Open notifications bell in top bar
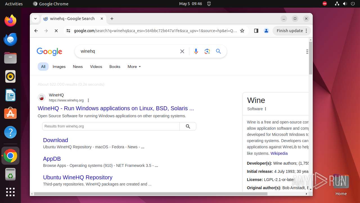 [209, 4]
